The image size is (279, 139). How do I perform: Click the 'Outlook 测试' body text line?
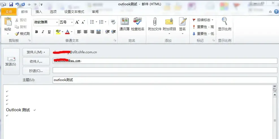point(18,110)
